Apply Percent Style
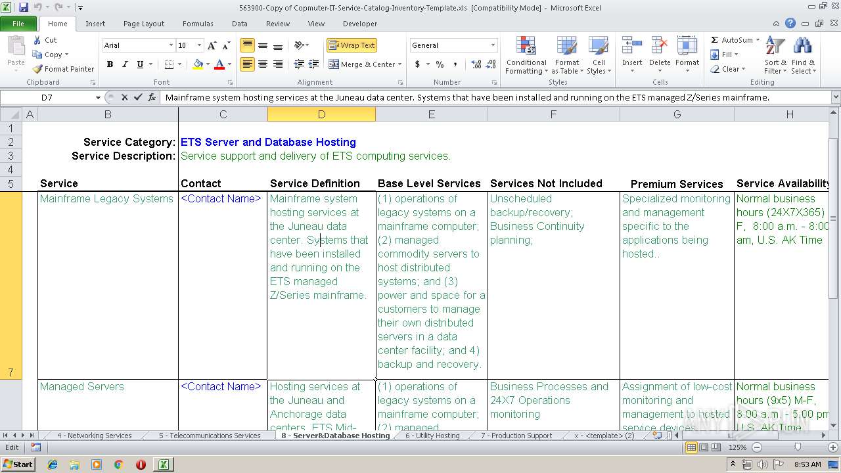This screenshot has height=473, width=841. [x=440, y=64]
